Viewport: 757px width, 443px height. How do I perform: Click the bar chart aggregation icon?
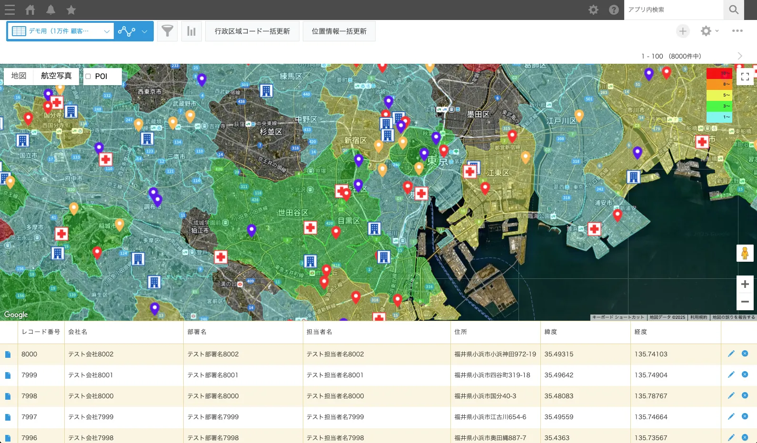pos(191,31)
